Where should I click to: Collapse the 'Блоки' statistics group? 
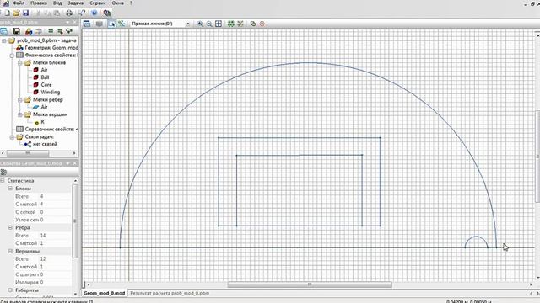coord(10,189)
